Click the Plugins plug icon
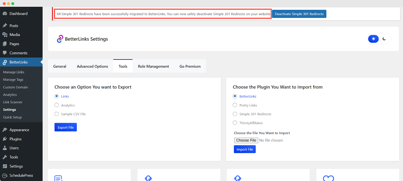 [x=5, y=139]
